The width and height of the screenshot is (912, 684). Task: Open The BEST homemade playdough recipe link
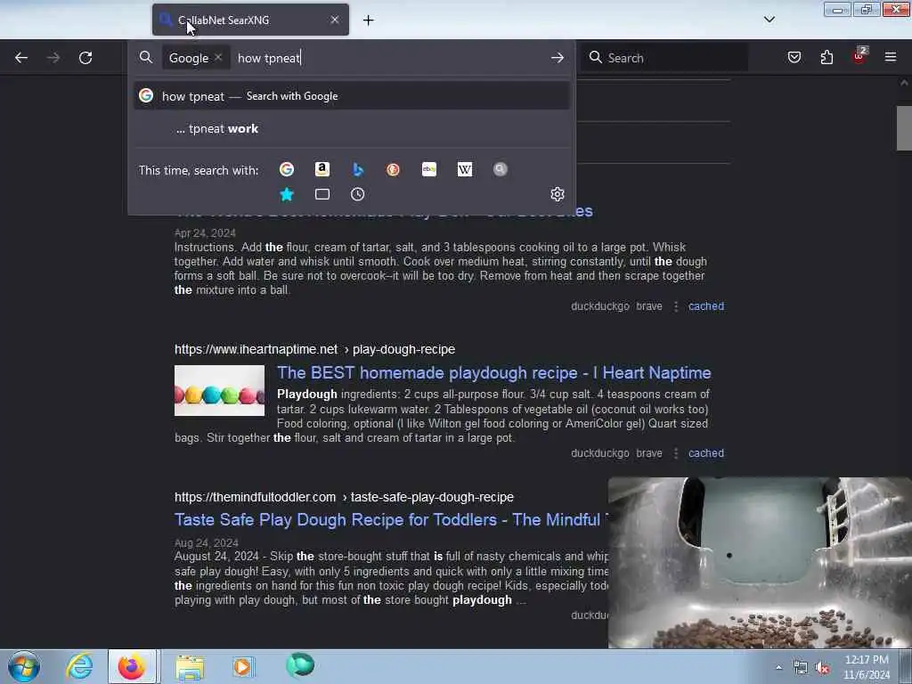click(x=493, y=373)
